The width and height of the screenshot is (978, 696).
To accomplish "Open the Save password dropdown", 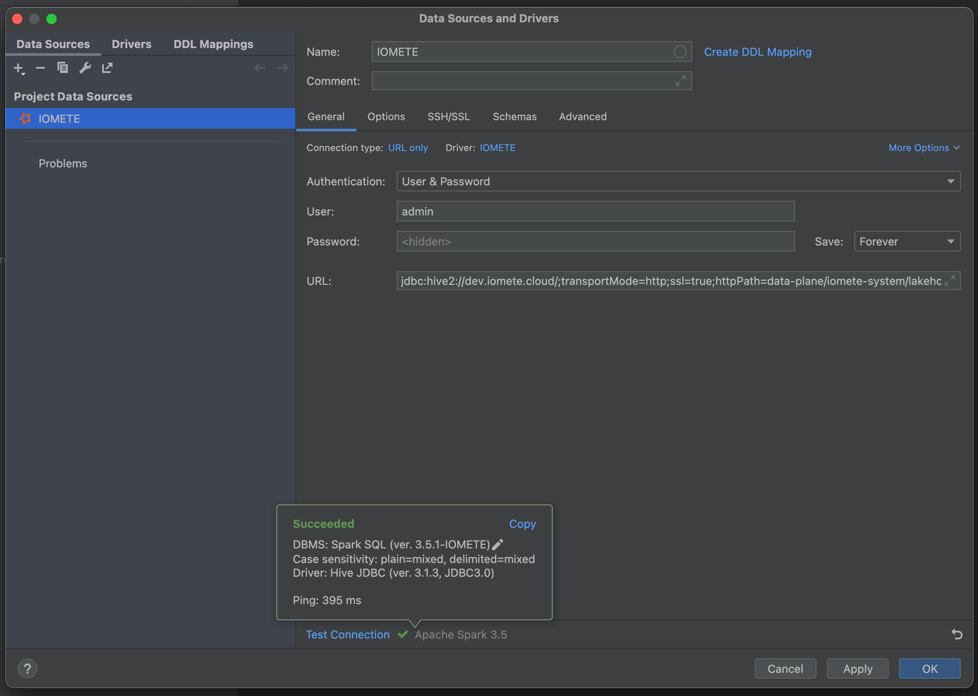I will click(905, 241).
